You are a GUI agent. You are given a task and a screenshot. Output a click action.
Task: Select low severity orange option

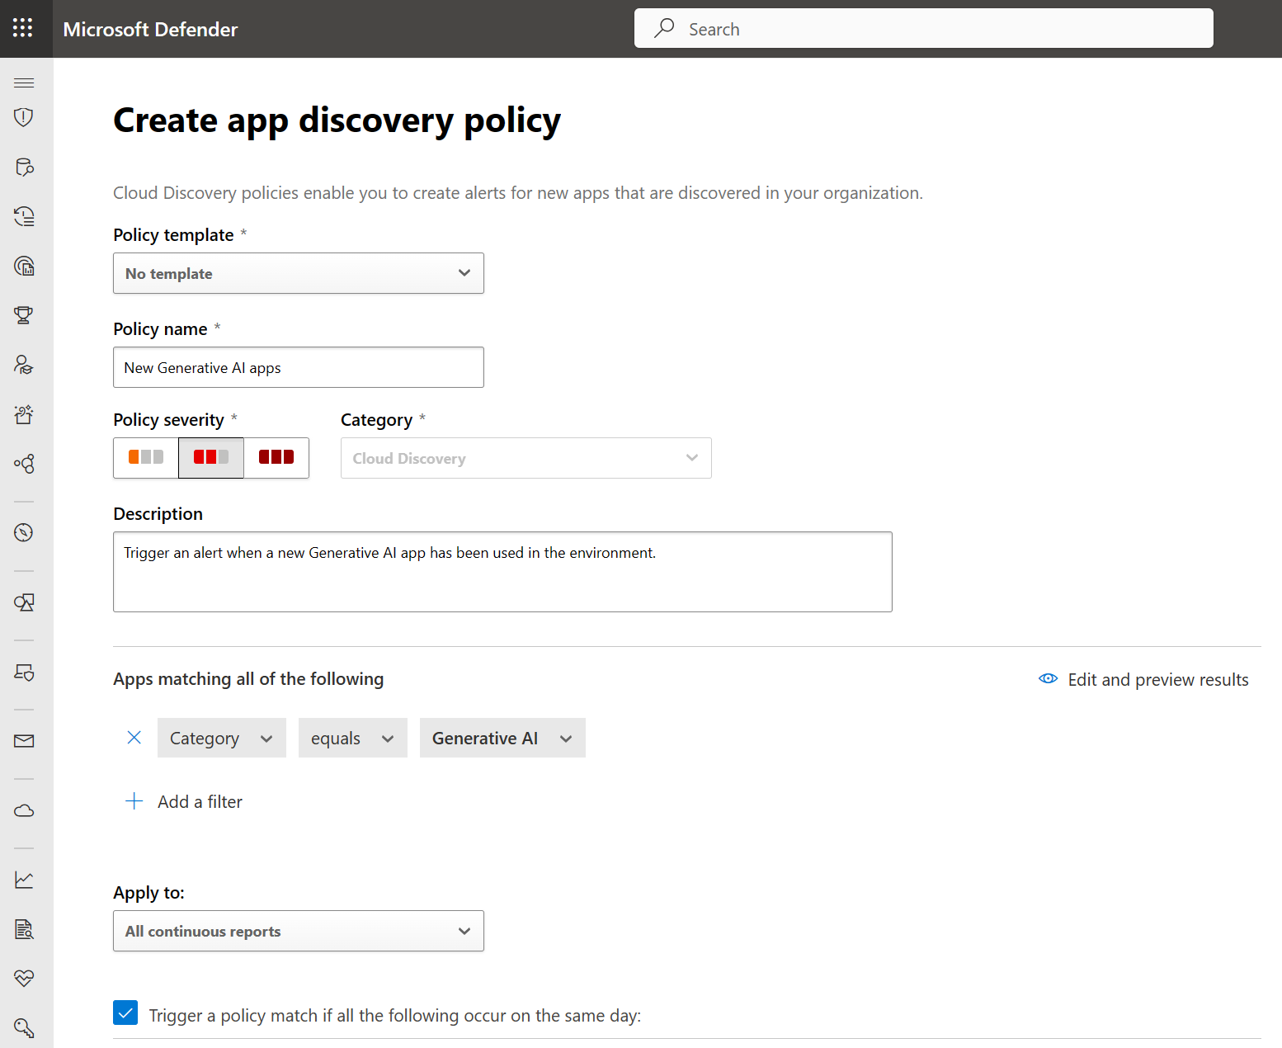[x=146, y=457]
